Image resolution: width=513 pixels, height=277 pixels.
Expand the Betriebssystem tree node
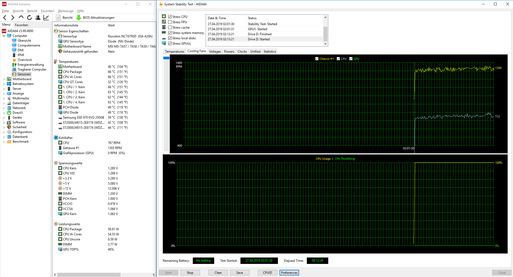[4, 84]
